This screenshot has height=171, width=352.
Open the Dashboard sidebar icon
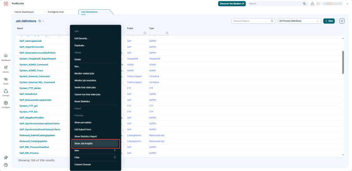click(6, 56)
